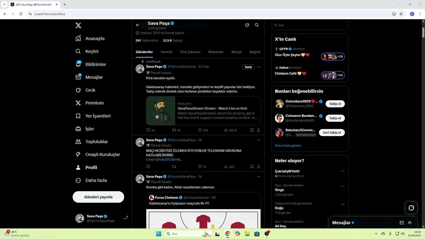Expand the Mesajlar drawer

(410, 223)
